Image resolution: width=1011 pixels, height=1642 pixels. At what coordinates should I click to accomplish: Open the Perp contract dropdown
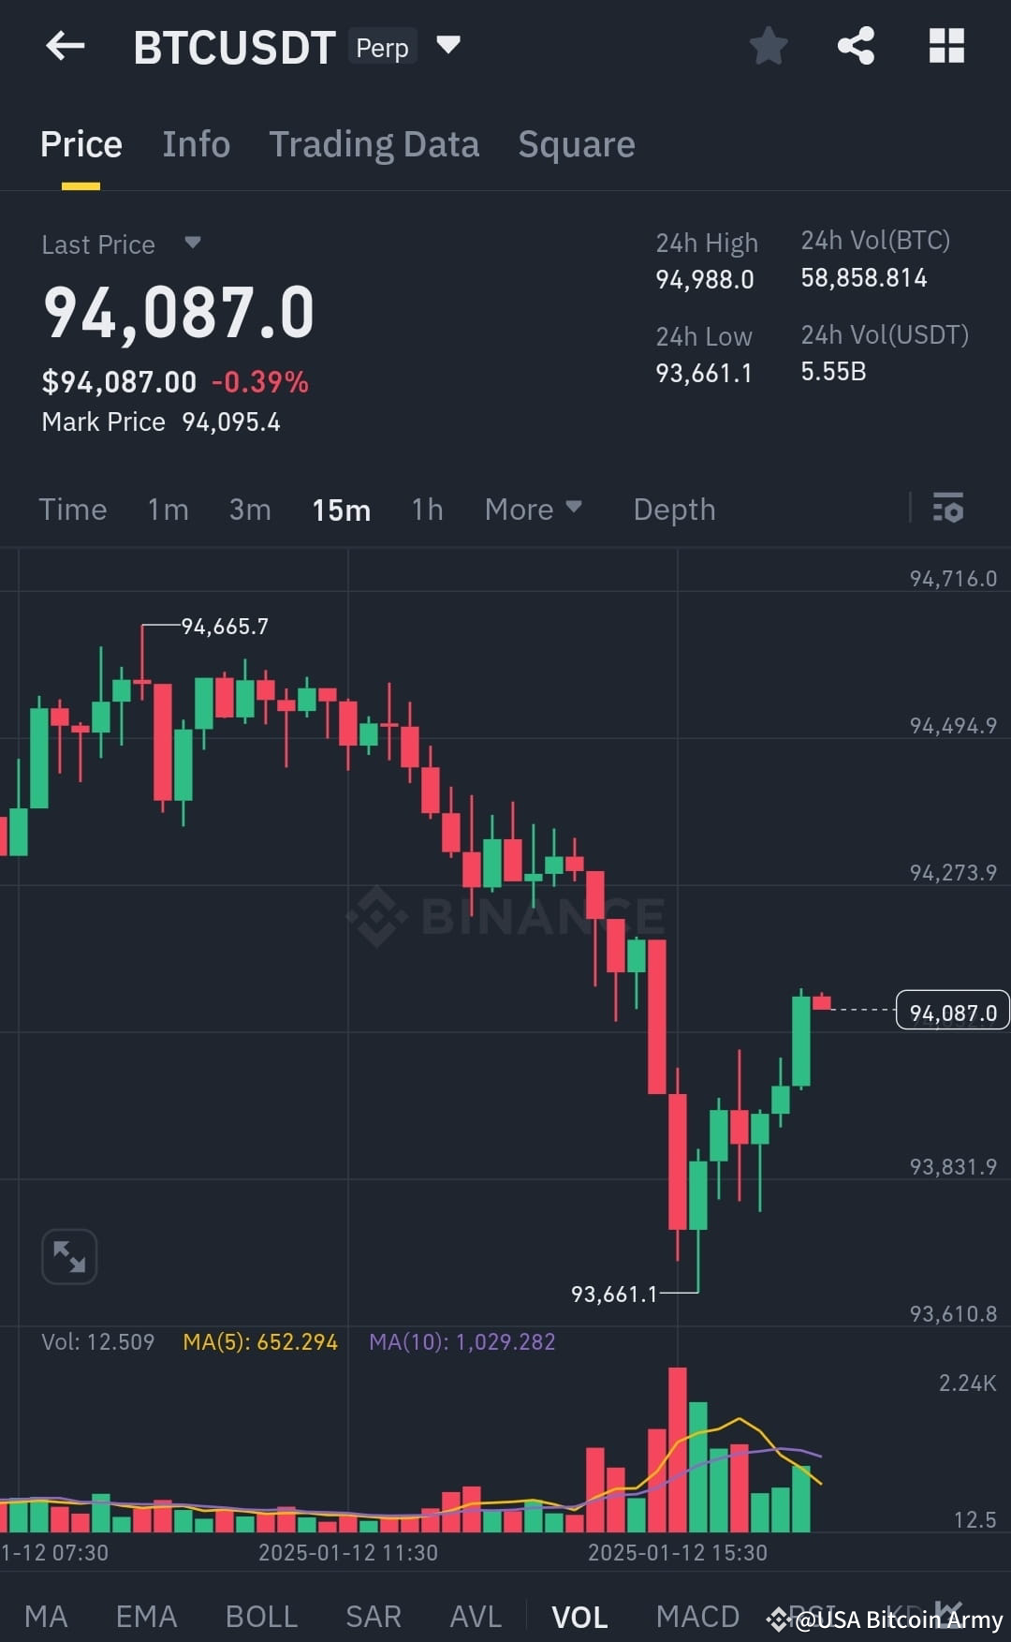(448, 46)
